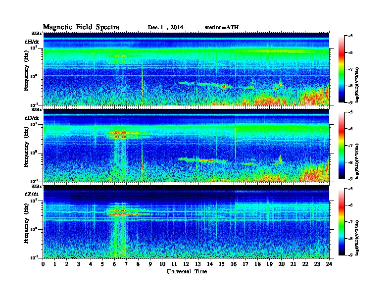Click hour tick label "0" on time axis
The height and width of the screenshot is (303, 392).
click(x=43, y=264)
